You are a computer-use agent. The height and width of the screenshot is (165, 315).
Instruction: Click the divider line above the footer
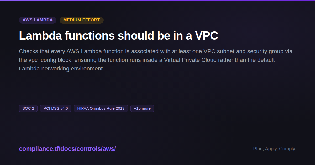pyautogui.click(x=157, y=139)
